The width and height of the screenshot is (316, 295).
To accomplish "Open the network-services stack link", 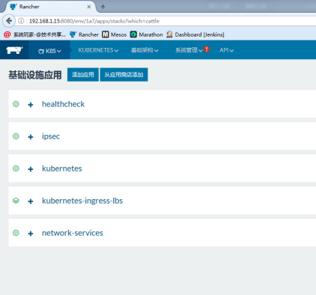I will (x=73, y=233).
